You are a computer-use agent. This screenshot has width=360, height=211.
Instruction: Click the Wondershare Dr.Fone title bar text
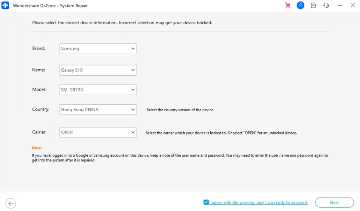(x=50, y=6)
